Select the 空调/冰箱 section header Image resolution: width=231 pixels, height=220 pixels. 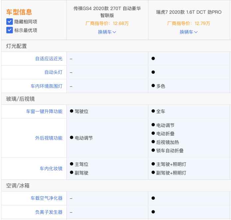[18, 185]
